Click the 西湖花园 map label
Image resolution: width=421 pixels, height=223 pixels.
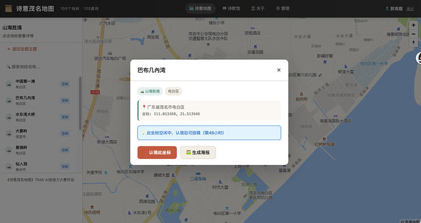(x=147, y=201)
